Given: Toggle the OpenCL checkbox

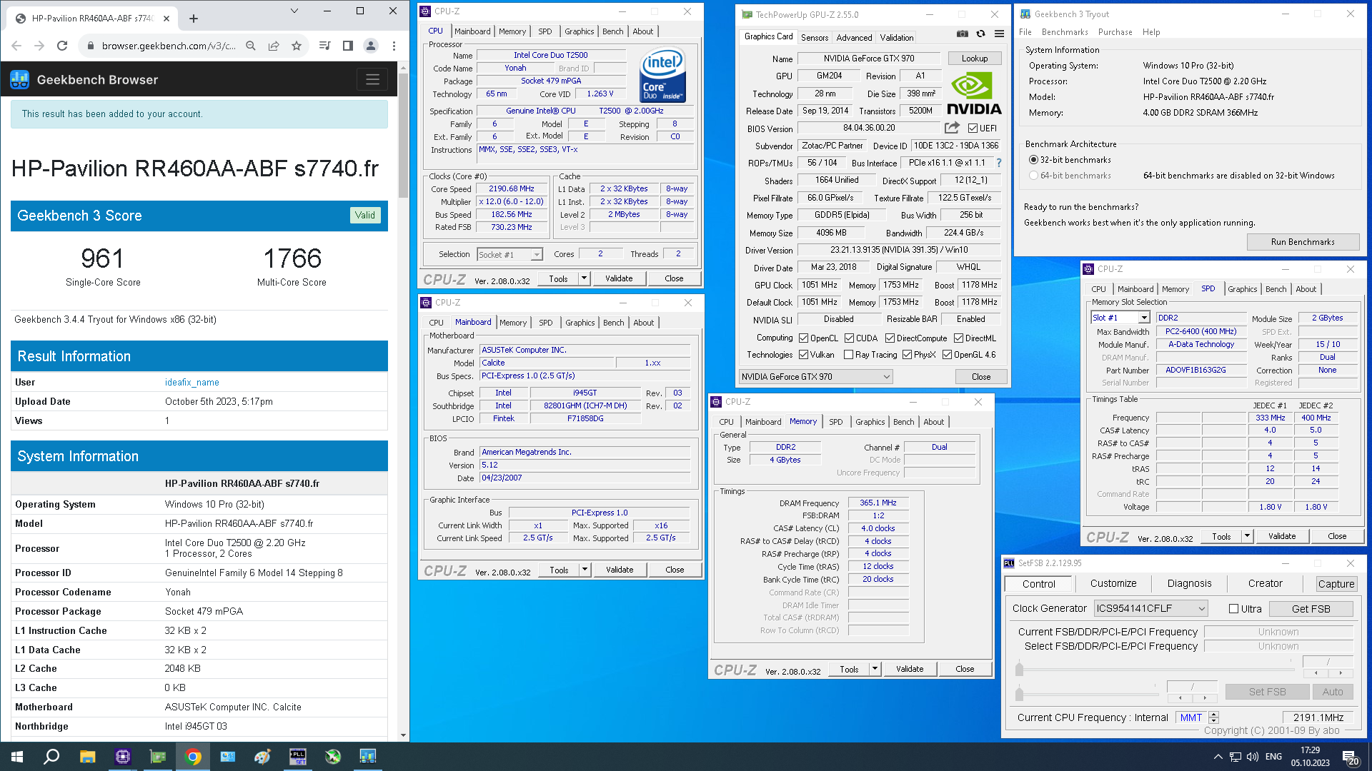Looking at the screenshot, I should (x=803, y=338).
